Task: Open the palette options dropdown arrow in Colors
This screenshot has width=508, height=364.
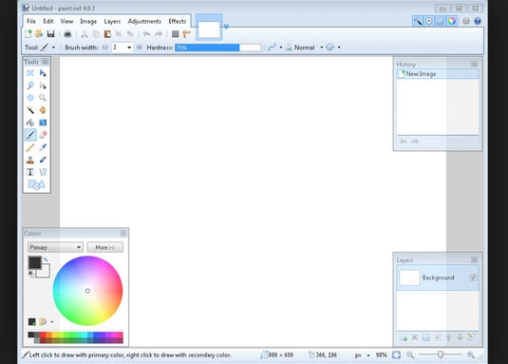Action: (52, 322)
